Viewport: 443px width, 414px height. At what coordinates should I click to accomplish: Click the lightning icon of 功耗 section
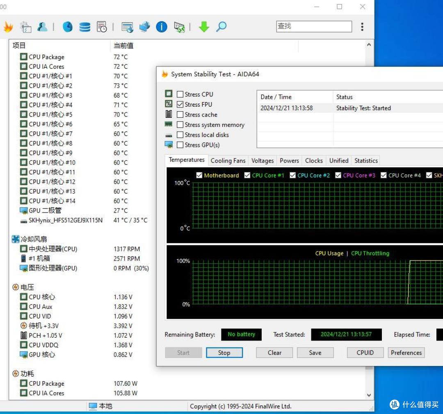(x=16, y=374)
